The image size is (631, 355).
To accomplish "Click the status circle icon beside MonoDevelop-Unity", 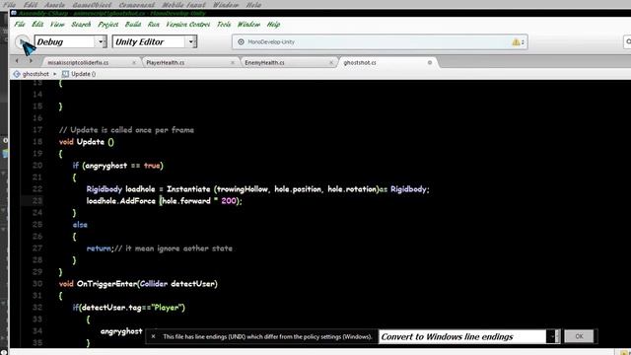I will point(241,41).
